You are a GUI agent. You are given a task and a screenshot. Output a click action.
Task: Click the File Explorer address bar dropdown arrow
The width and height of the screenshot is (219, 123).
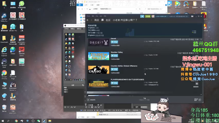[x=136, y=9]
